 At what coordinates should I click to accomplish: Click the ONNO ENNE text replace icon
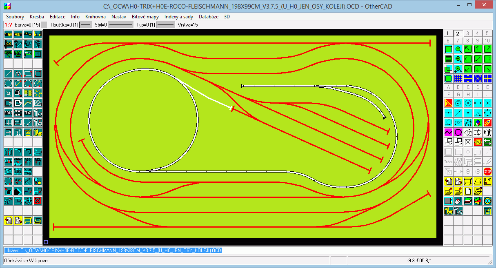(18, 161)
